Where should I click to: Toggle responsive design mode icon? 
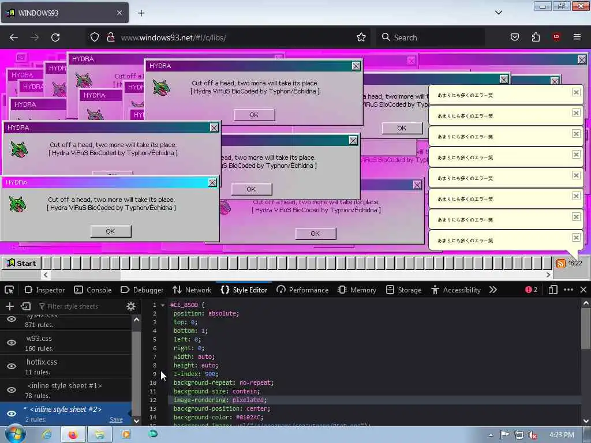pyautogui.click(x=553, y=290)
